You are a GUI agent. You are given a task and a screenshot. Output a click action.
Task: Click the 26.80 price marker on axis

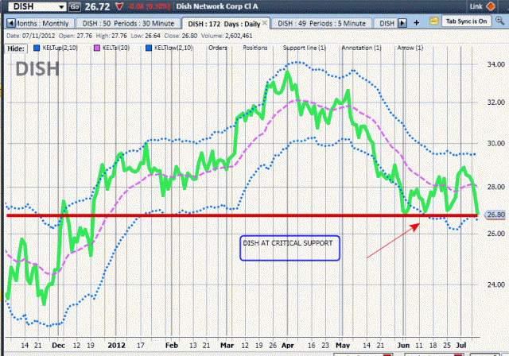tap(495, 215)
